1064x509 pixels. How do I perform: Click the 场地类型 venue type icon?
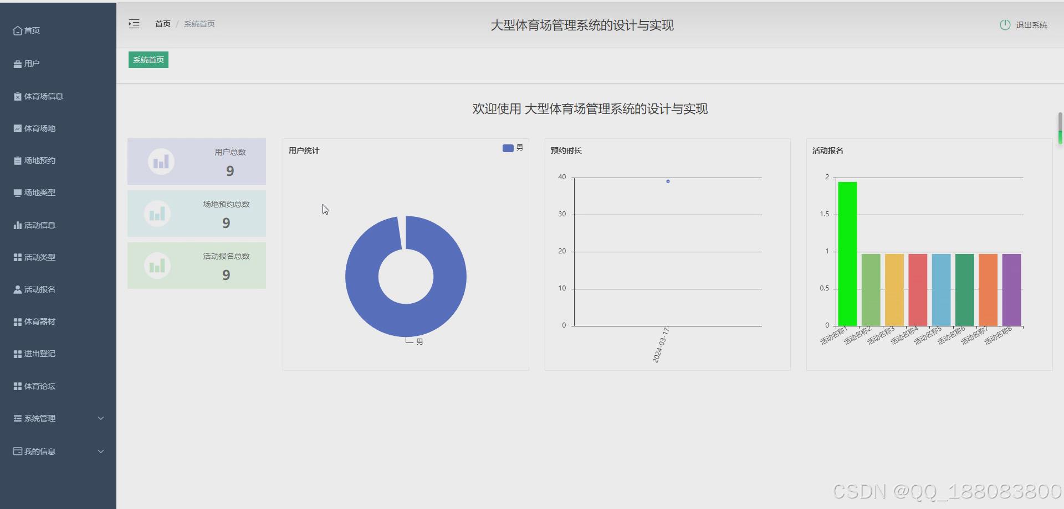coord(17,193)
